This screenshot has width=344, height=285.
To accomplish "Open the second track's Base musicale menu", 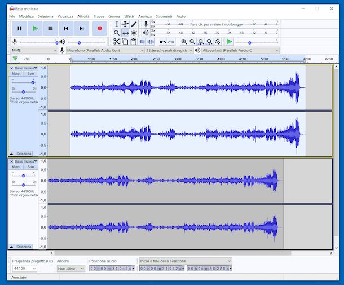I will (26, 161).
